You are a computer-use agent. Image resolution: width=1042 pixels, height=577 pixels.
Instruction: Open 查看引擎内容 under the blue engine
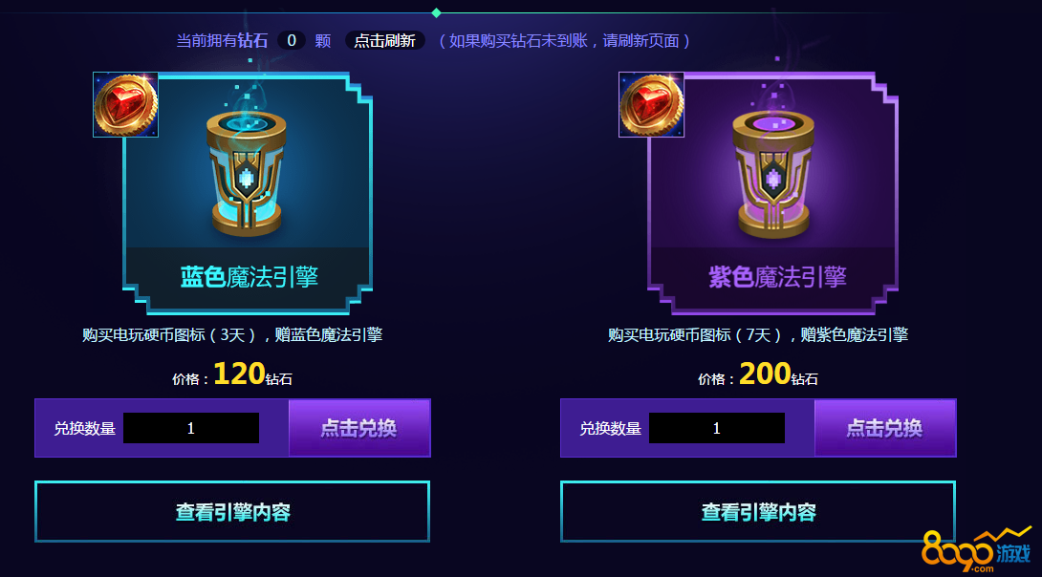point(232,512)
